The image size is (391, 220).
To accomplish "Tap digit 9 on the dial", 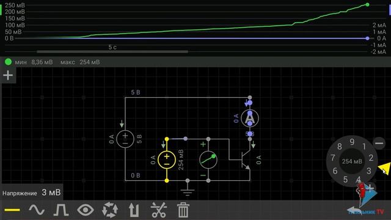I will (x=352, y=142).
